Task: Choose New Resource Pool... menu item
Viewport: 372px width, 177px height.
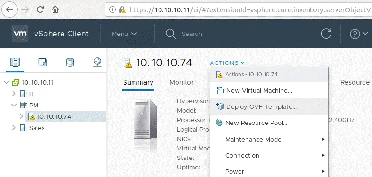Action: pos(269,123)
